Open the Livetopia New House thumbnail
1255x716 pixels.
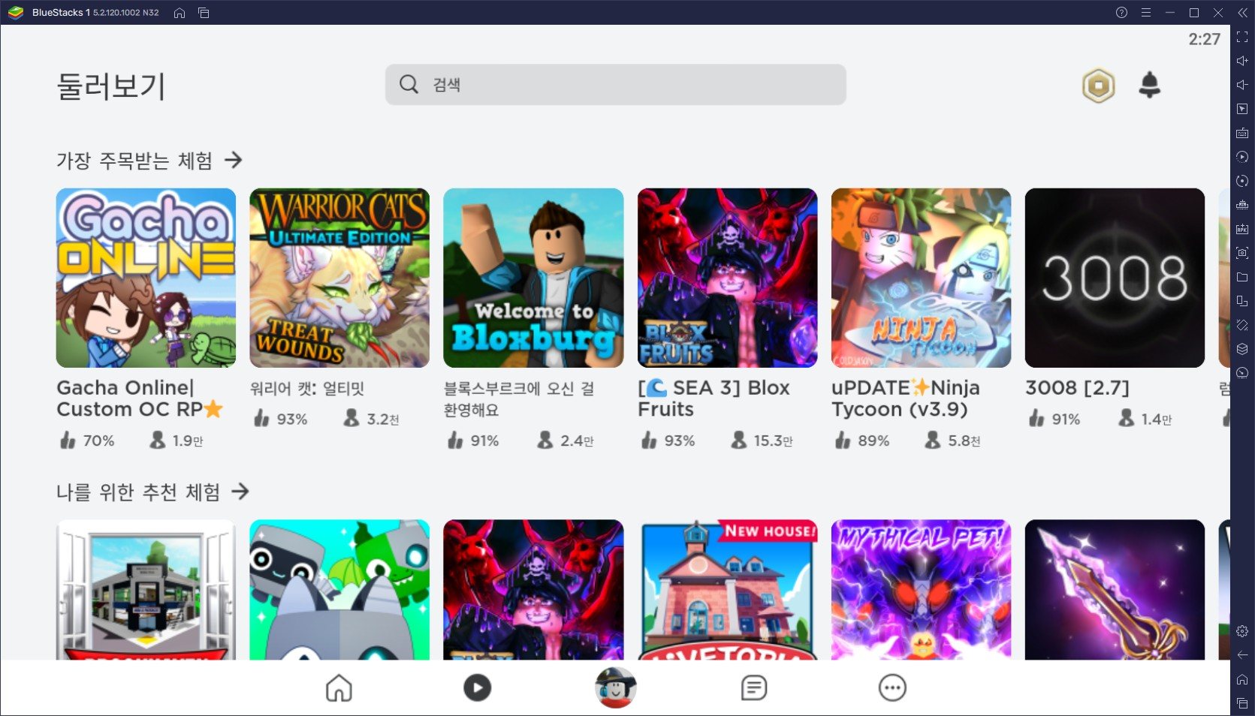tap(727, 590)
